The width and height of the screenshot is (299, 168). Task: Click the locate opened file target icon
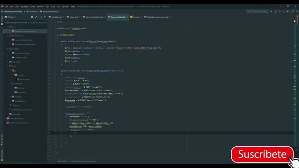(32, 17)
